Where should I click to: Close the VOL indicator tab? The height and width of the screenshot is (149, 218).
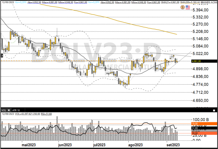(9, 110)
